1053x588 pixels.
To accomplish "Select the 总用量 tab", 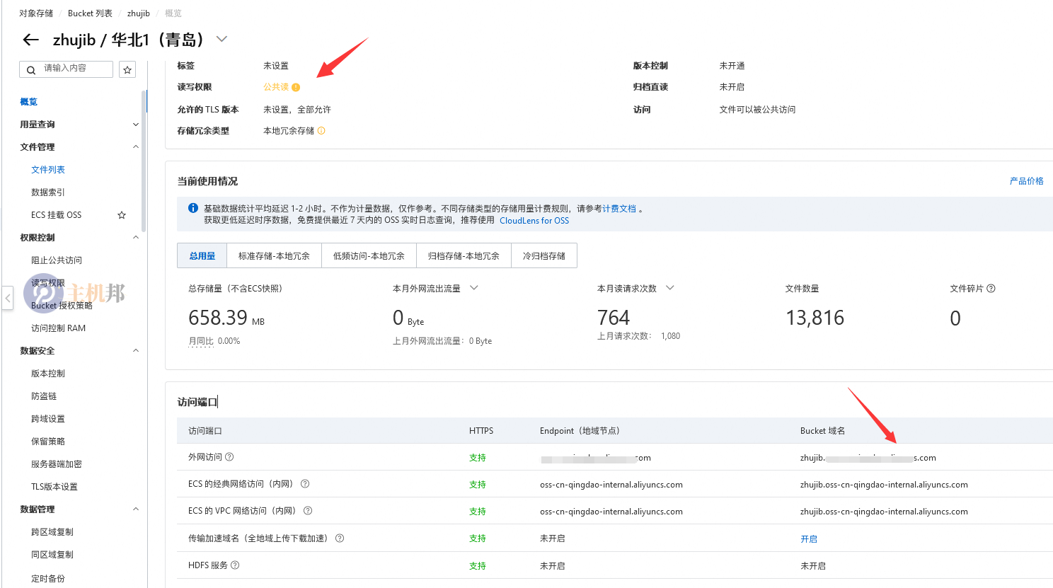I will coord(202,255).
